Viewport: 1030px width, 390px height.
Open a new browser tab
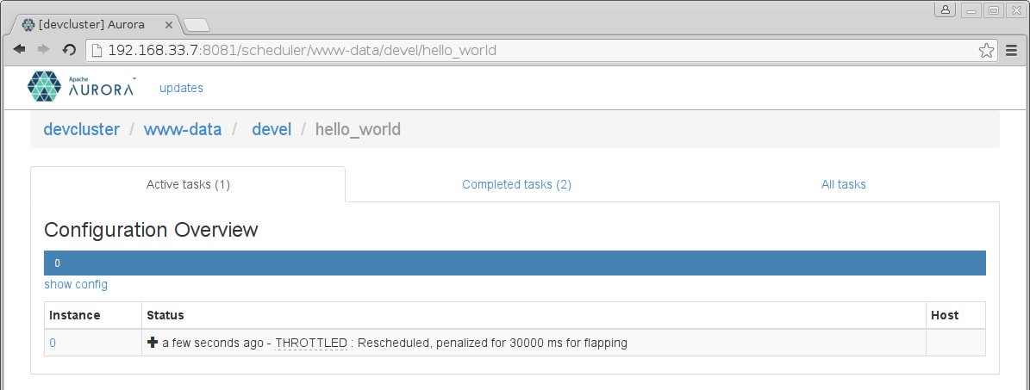click(196, 24)
